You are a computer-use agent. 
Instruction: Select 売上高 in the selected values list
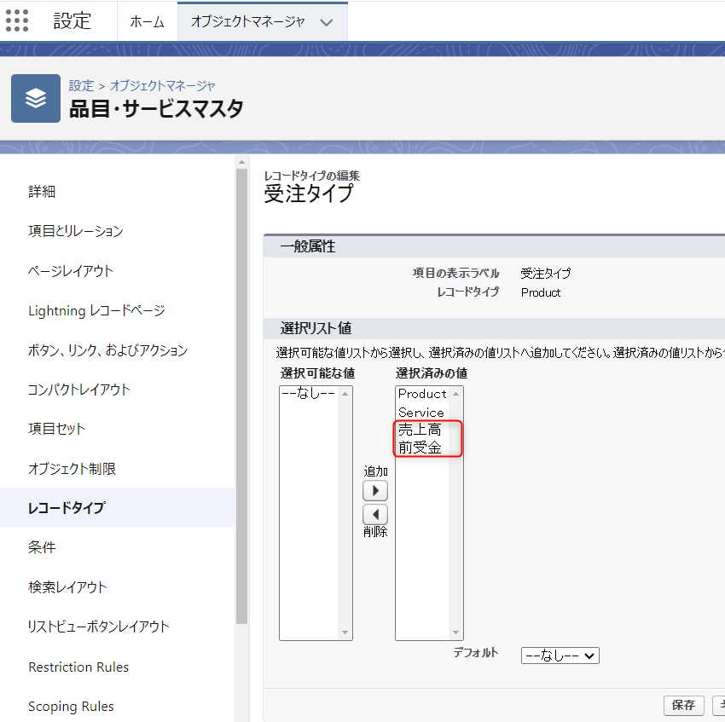[420, 430]
